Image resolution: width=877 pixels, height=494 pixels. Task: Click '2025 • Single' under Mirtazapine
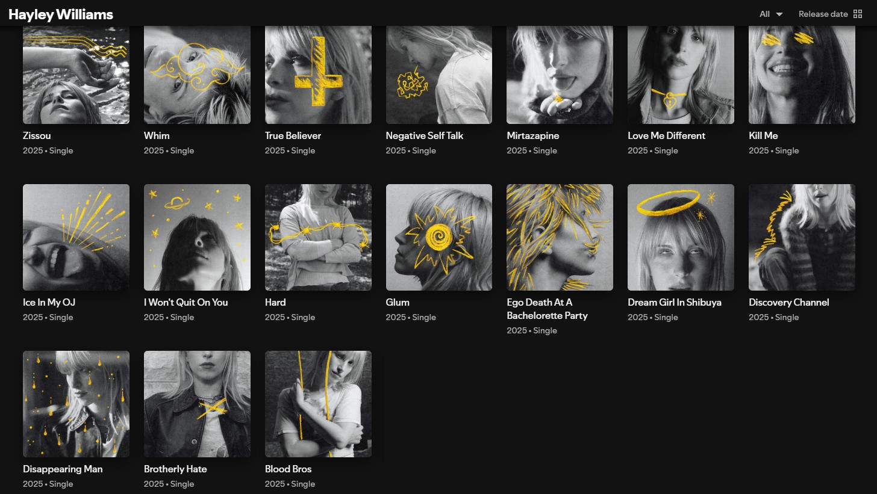pos(532,150)
